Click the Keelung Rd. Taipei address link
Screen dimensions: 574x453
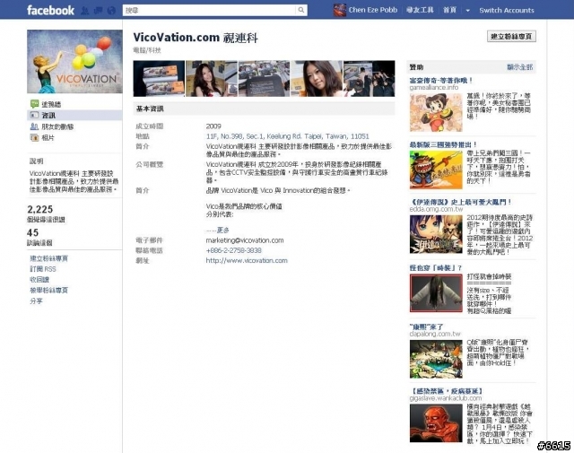tap(287, 136)
